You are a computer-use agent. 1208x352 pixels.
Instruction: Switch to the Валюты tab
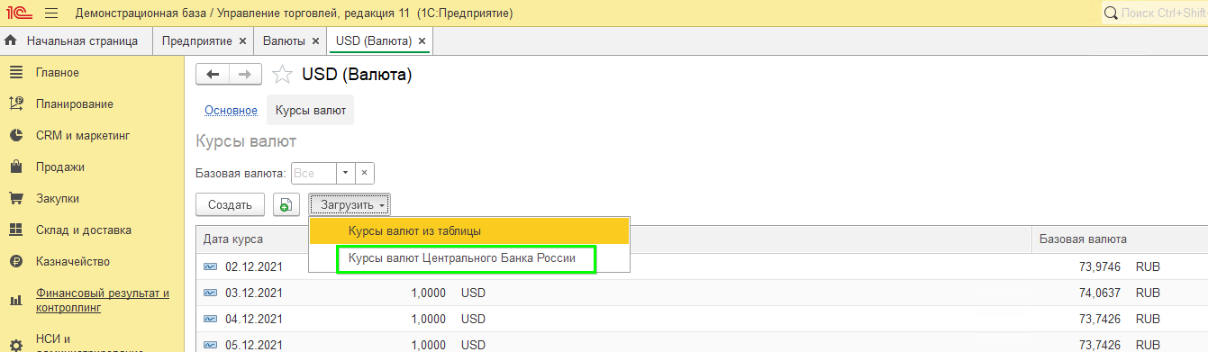(x=291, y=41)
